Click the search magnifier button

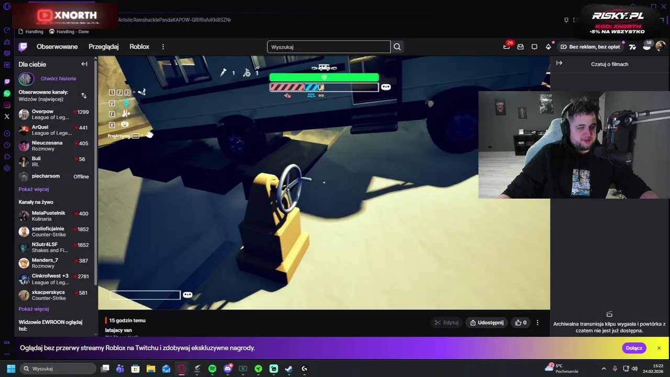397,47
